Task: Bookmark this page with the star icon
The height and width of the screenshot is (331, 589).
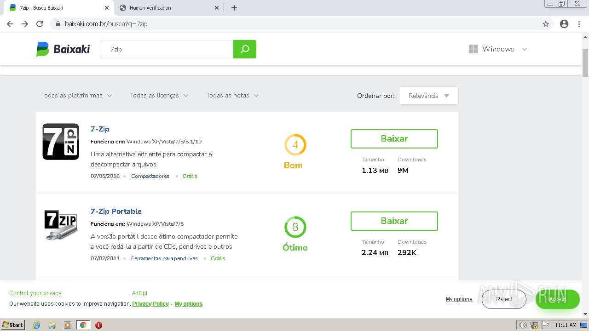Action: point(546,24)
